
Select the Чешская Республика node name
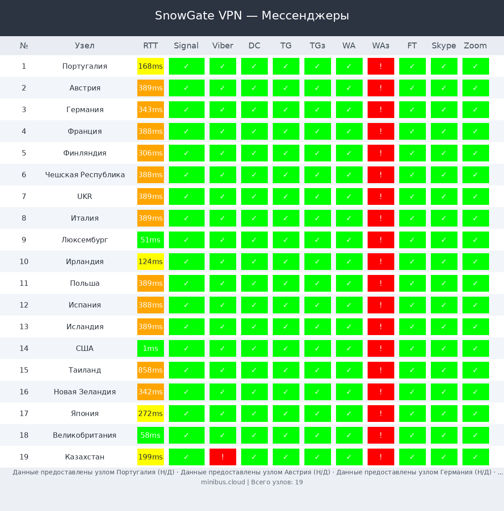pyautogui.click(x=84, y=175)
